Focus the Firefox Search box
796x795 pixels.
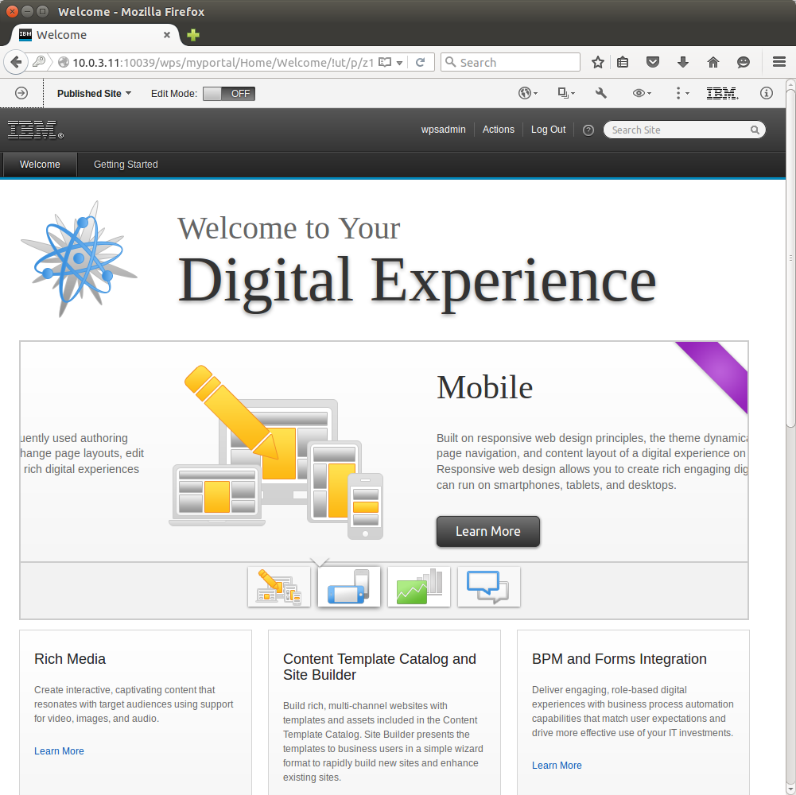pyautogui.click(x=511, y=63)
